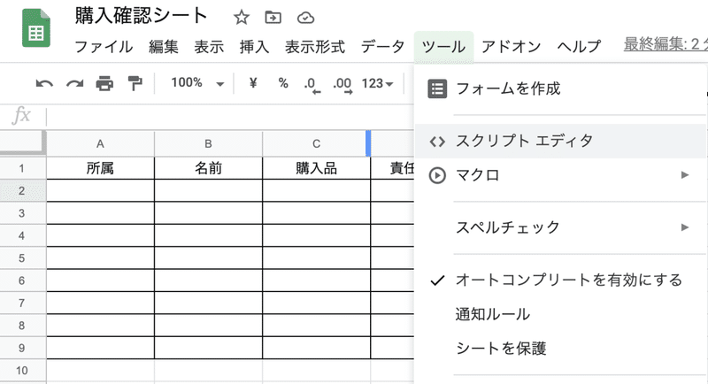Click cell 名前 in row 1
The height and width of the screenshot is (384, 708).
point(208,168)
